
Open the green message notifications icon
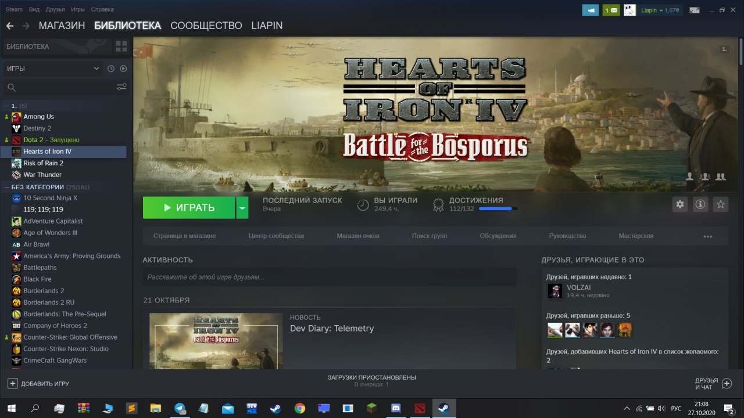point(611,10)
